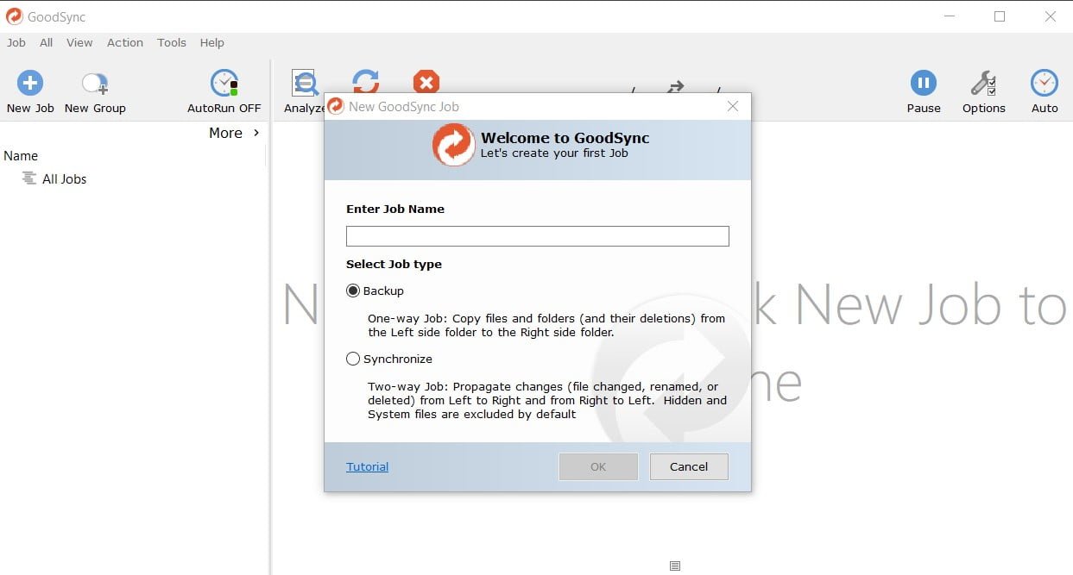1073x575 pixels.
Task: Open Options with the wrench icon
Action: click(x=984, y=83)
